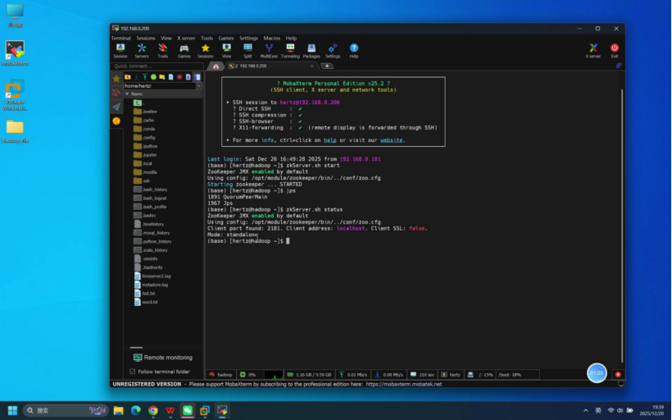The image size is (672, 420).
Task: Open the Windows Start menu
Action: [12, 410]
